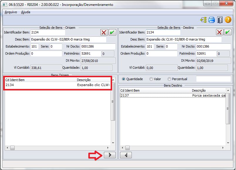The image size is (236, 170).
Task: Click the empty value field beside Percentual
Action: (213, 79)
